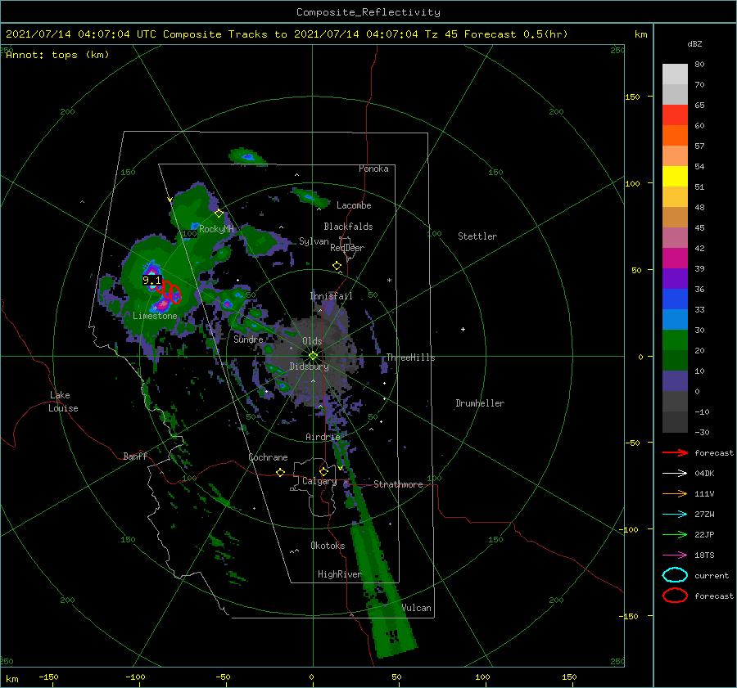The width and height of the screenshot is (737, 688).
Task: Click the Cochrane city label
Action: (x=268, y=457)
